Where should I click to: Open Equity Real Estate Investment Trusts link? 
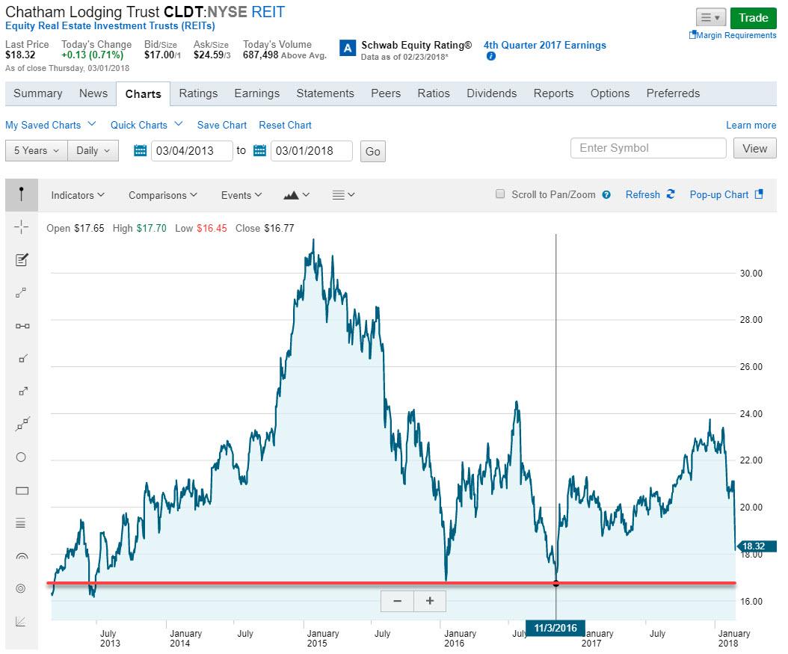click(x=110, y=25)
